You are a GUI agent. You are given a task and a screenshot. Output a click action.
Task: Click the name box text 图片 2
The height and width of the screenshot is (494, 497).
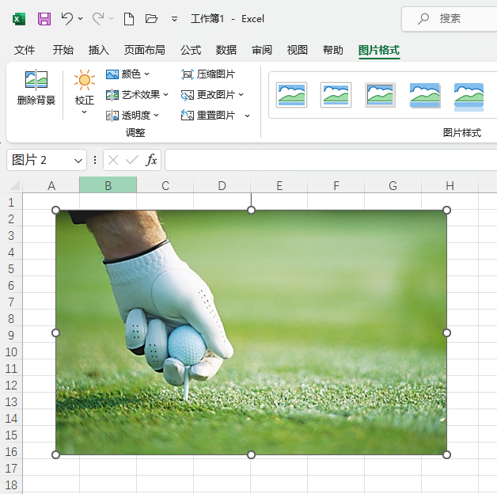[x=29, y=160]
